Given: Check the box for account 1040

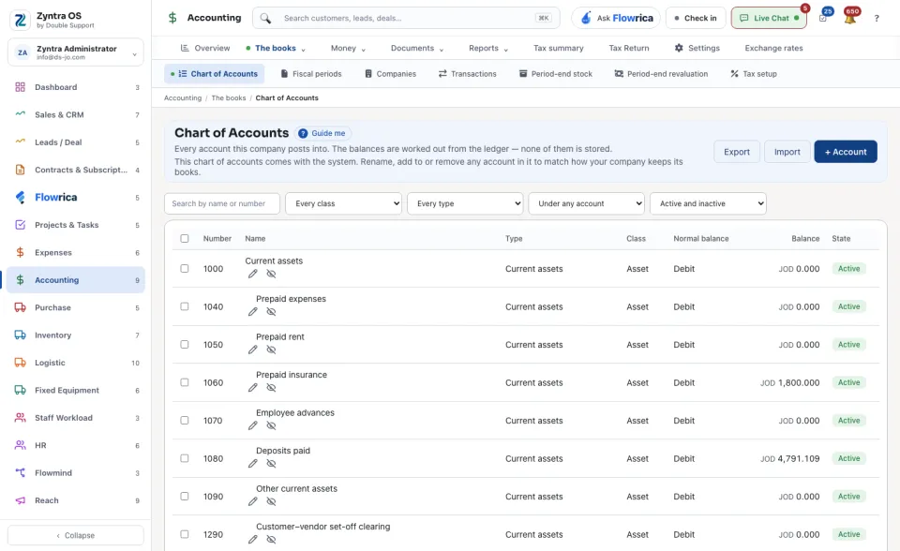Looking at the screenshot, I should [x=185, y=305].
